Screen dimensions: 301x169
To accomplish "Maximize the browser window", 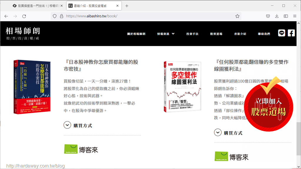I will [x=284, y=6].
